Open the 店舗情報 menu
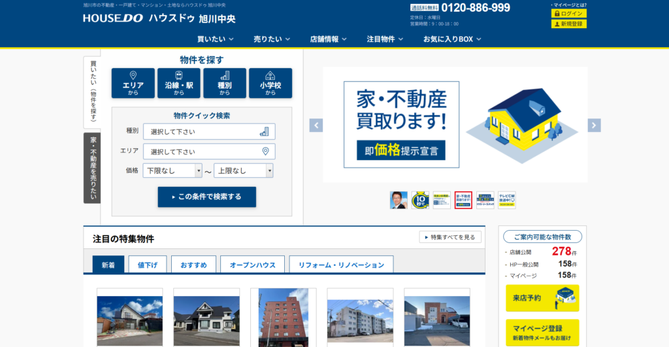 (x=328, y=39)
